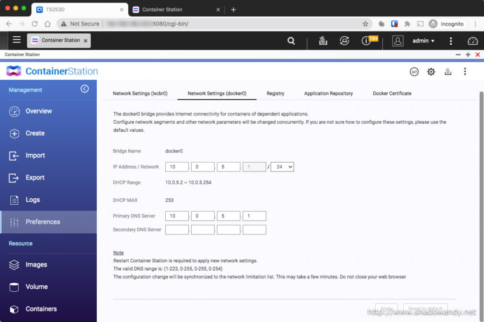Select the Docker Certificate tab
The height and width of the screenshot is (322, 484).
(x=392, y=94)
